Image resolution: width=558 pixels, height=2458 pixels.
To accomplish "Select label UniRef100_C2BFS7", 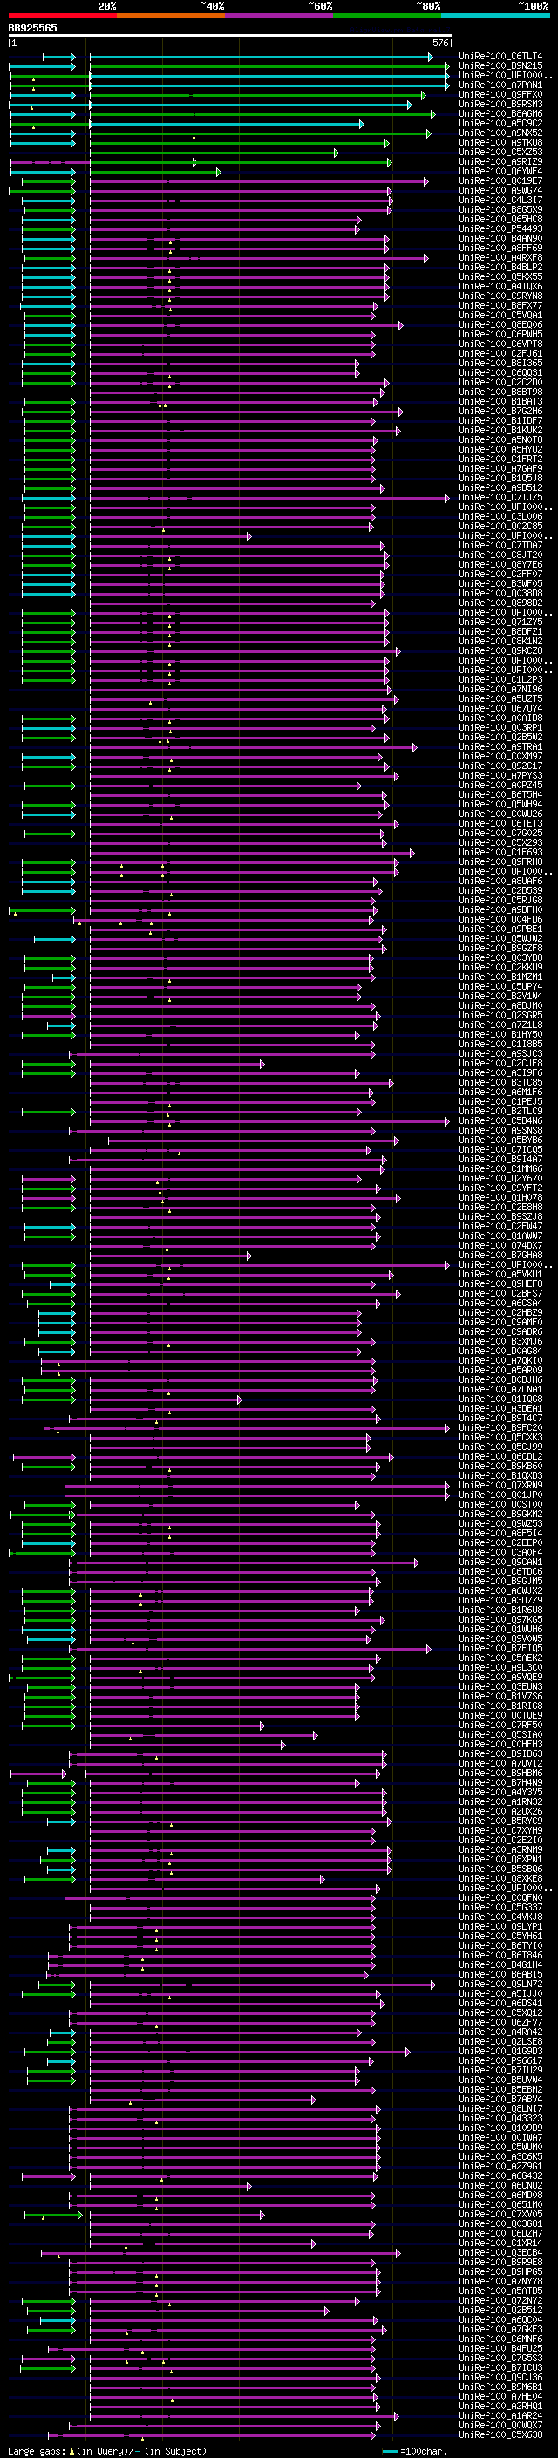I will click(500, 1294).
